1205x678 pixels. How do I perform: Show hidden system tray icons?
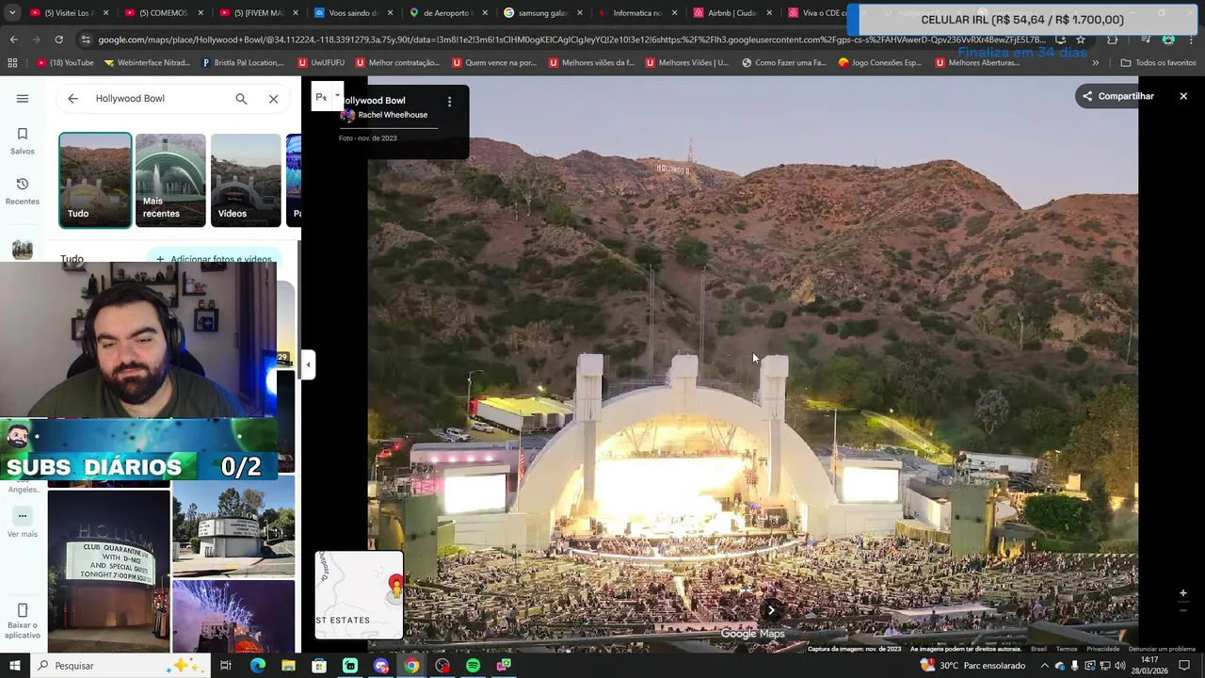(1044, 666)
